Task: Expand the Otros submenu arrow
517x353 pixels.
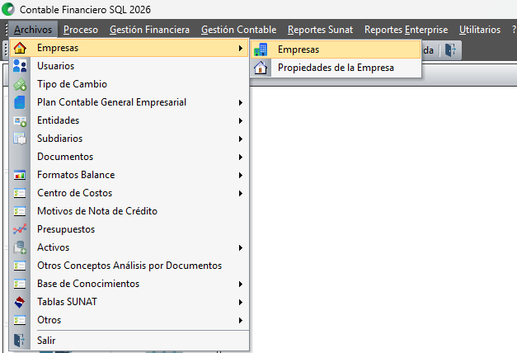Action: click(x=241, y=320)
